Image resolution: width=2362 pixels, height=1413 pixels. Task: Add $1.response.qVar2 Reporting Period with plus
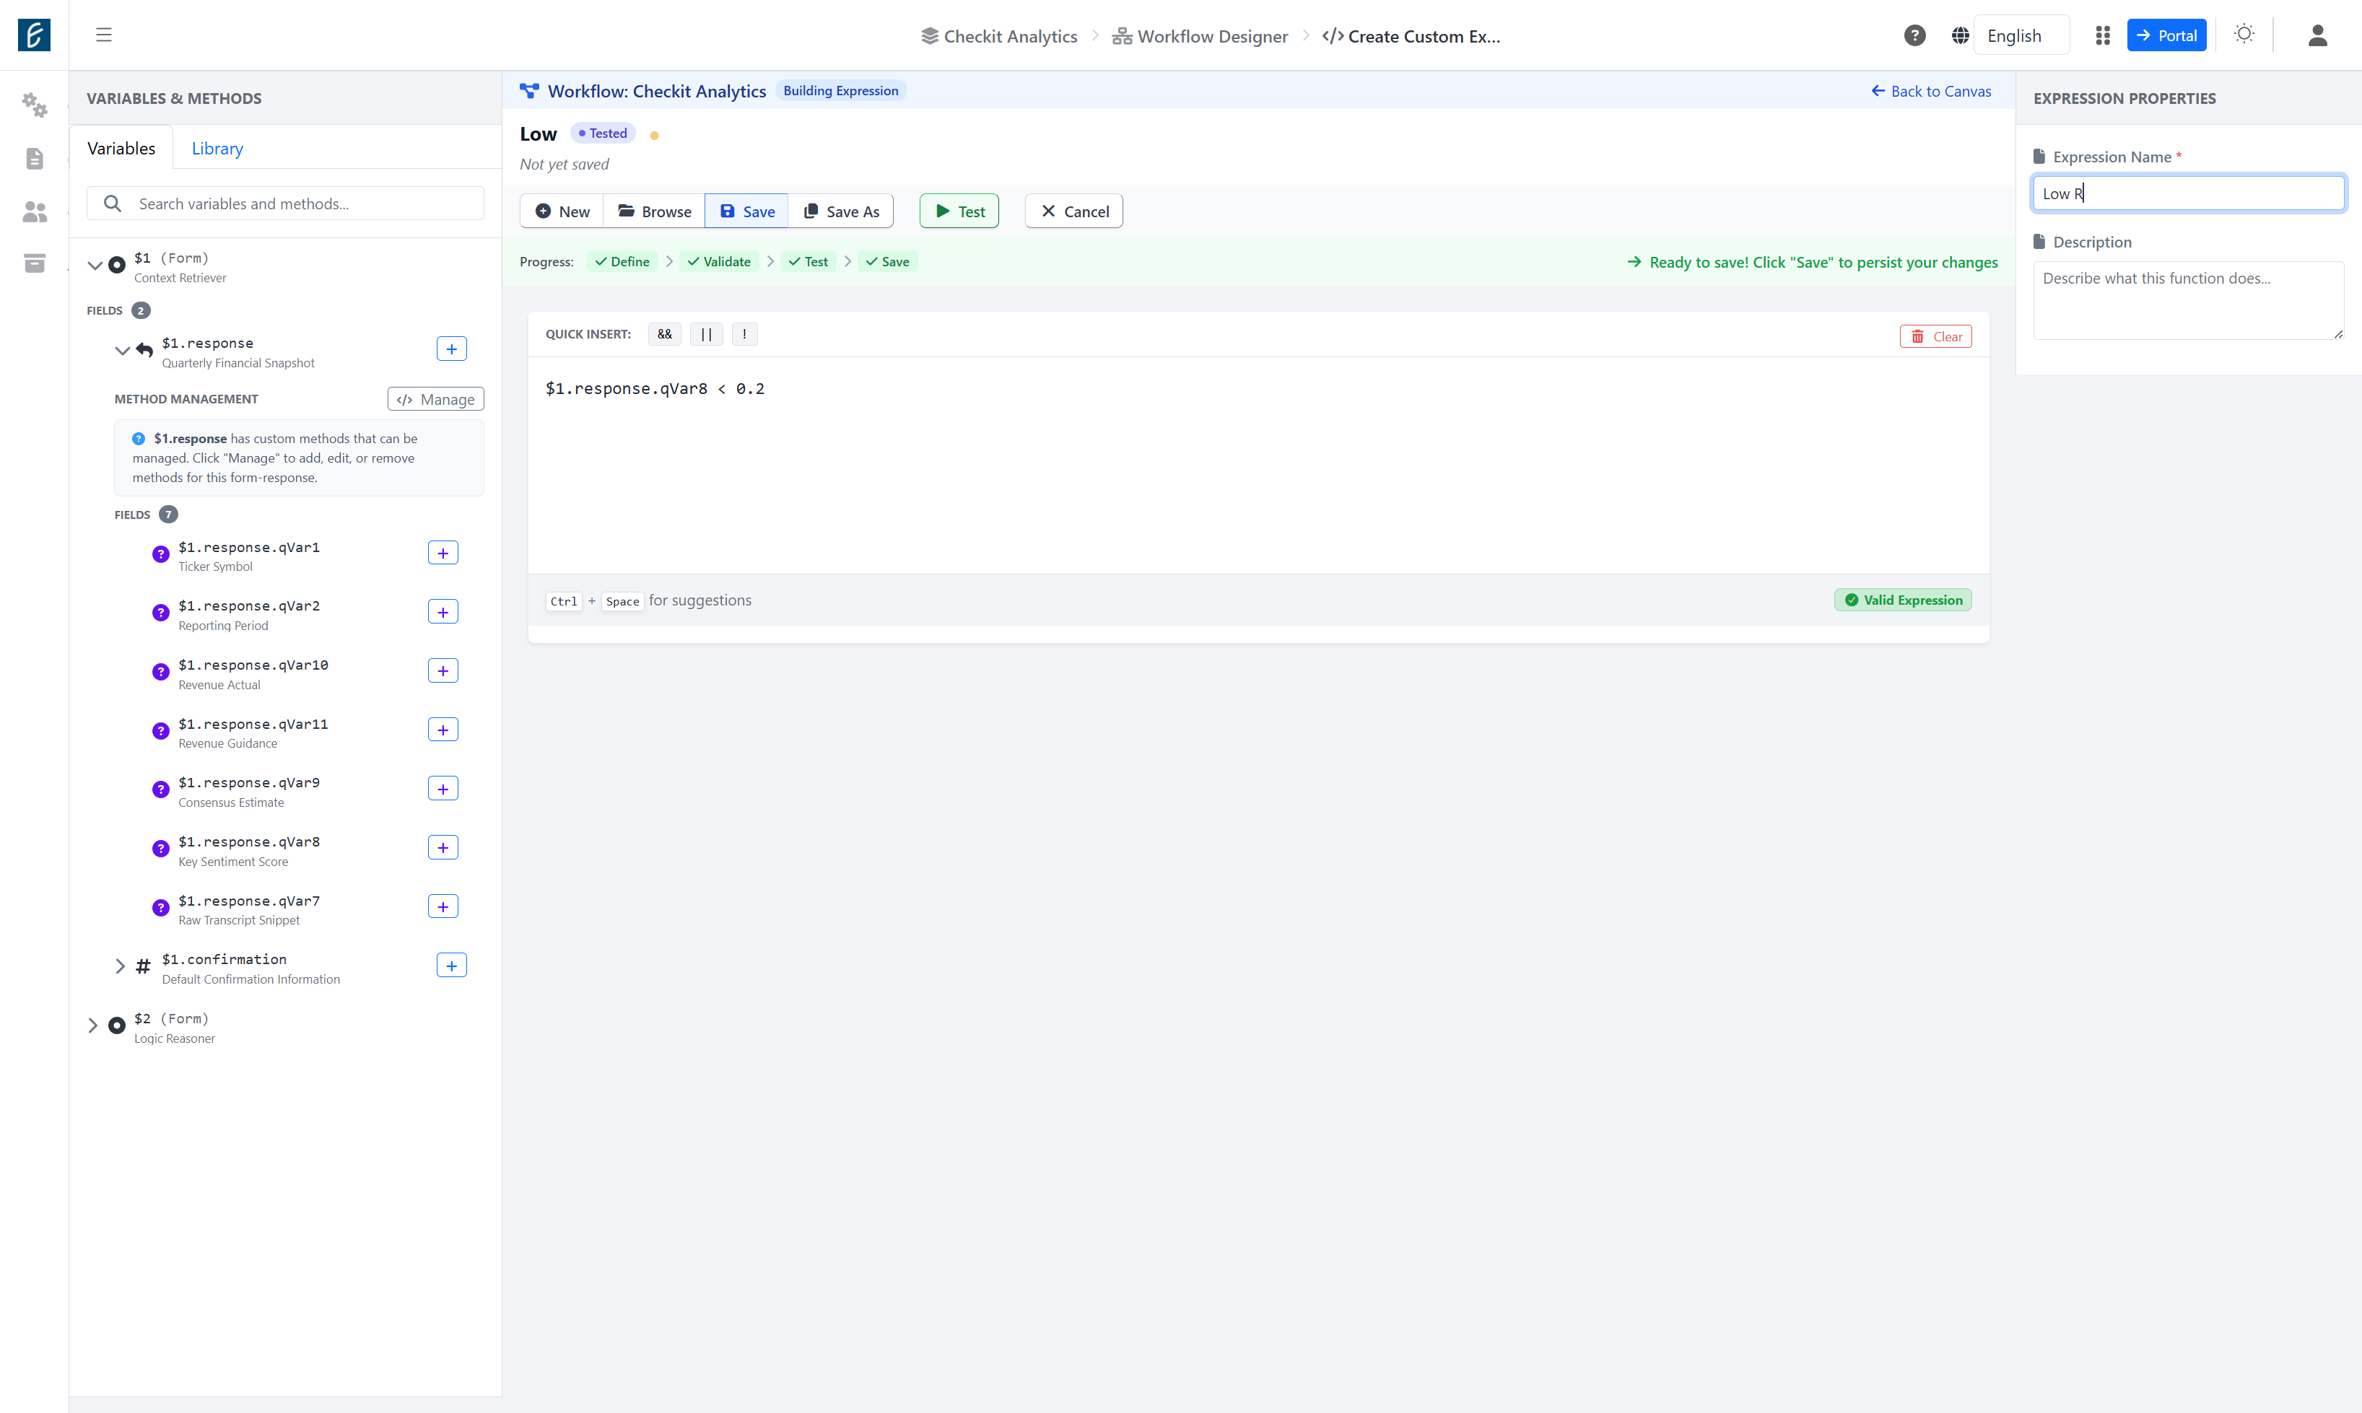443,612
